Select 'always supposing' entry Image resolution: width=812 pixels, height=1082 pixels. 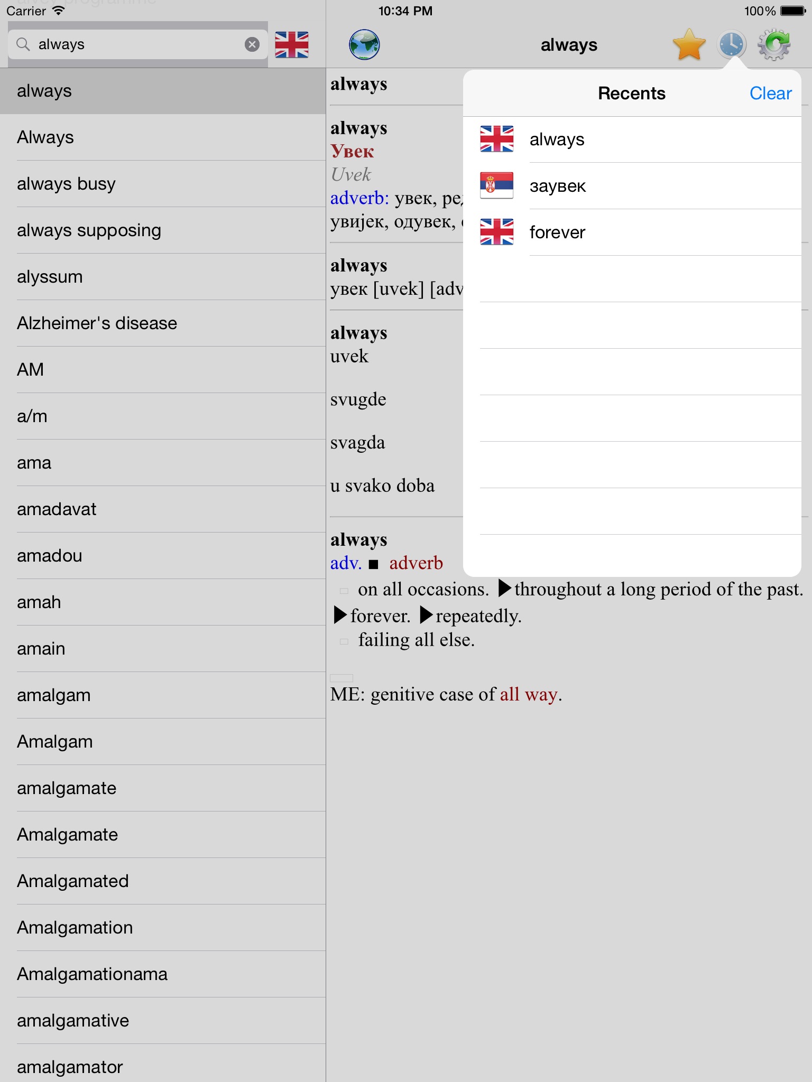click(163, 230)
